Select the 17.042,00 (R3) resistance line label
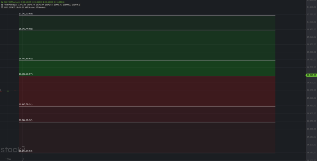The image size is (317, 161). tap(26, 14)
